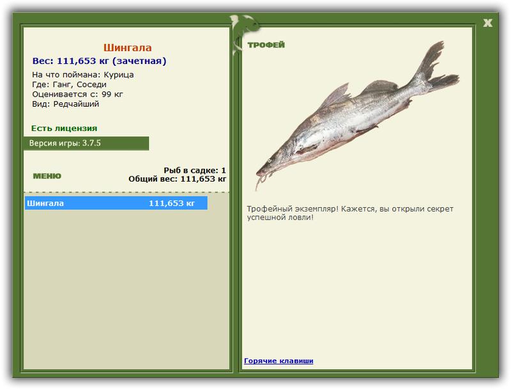Close the fish trophy window
This screenshot has width=511, height=390.
[487, 23]
